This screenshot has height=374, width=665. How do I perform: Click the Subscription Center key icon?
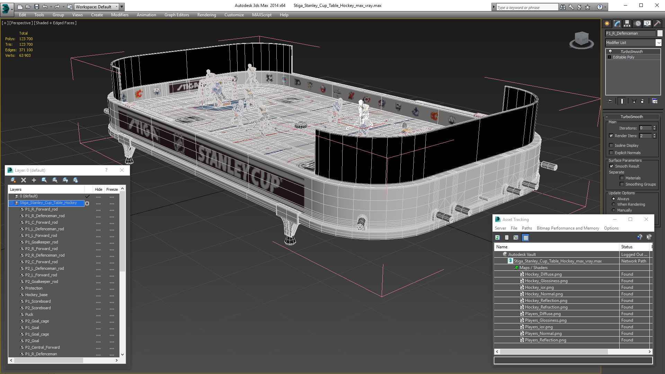[x=571, y=7]
